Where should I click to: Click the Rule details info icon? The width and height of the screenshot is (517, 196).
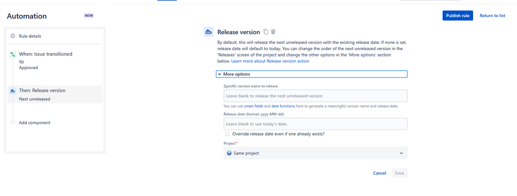tap(12, 36)
